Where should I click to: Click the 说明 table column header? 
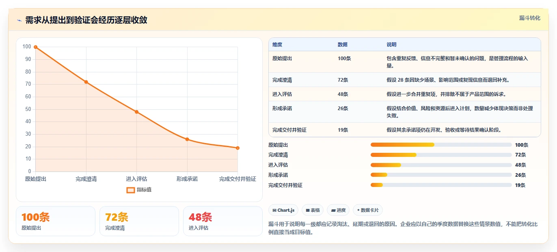[391, 45]
